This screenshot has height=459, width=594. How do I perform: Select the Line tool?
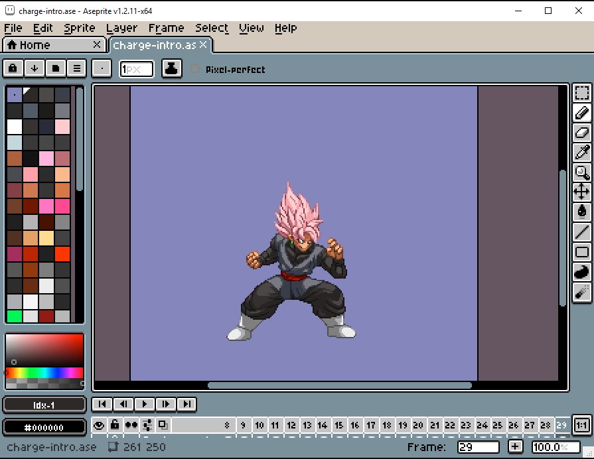pos(582,231)
